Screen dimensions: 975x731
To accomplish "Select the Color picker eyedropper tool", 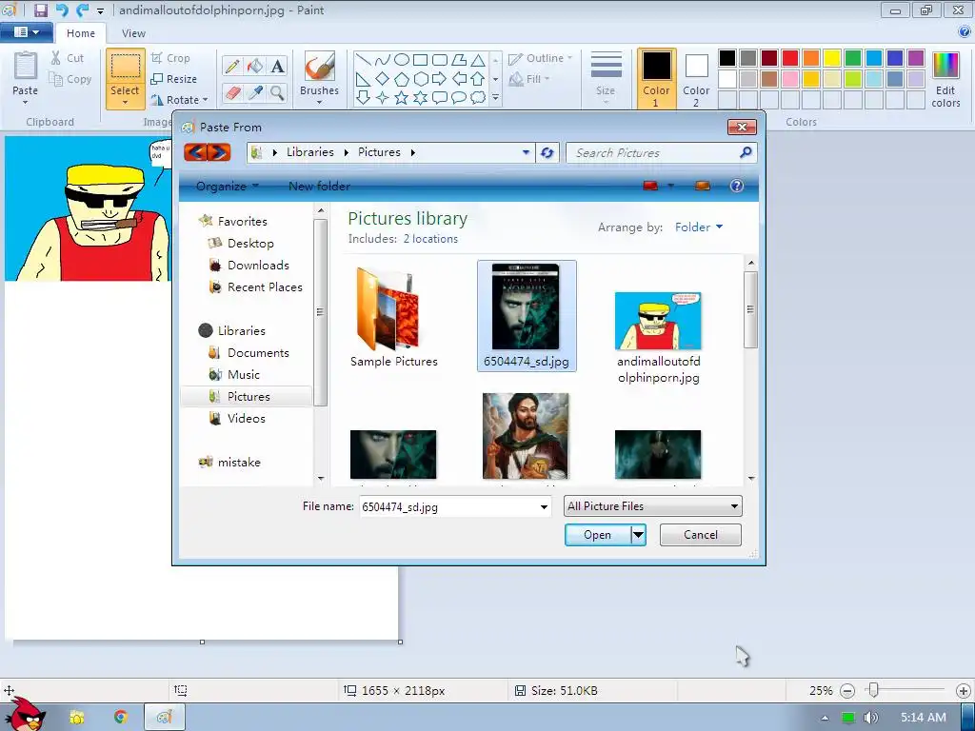I will coord(255,93).
